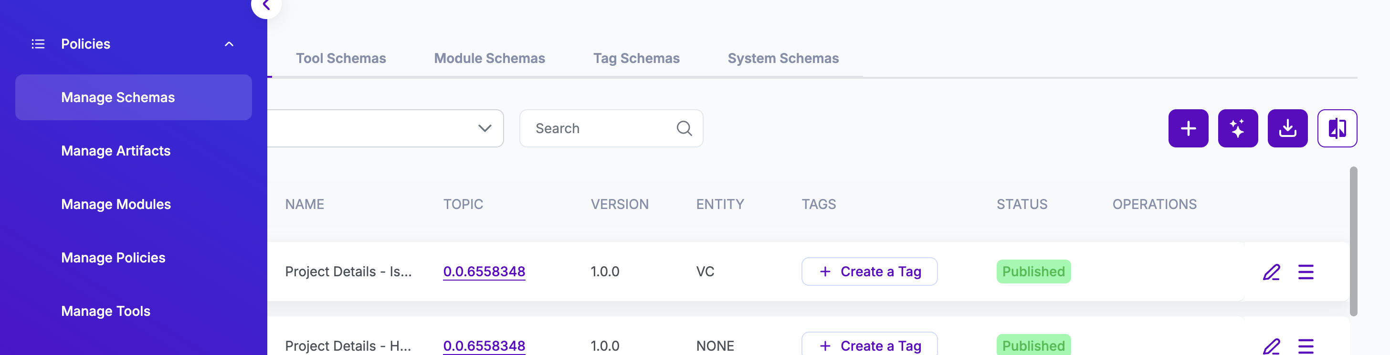Open topic link 0.0.6558348 in first row

[484, 272]
